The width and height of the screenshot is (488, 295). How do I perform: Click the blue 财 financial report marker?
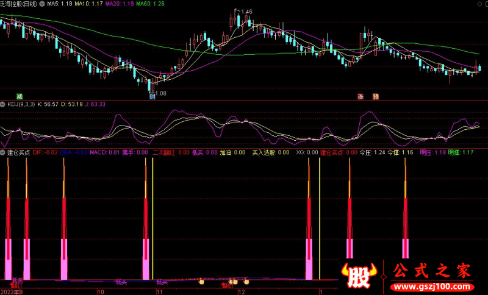tap(152, 96)
